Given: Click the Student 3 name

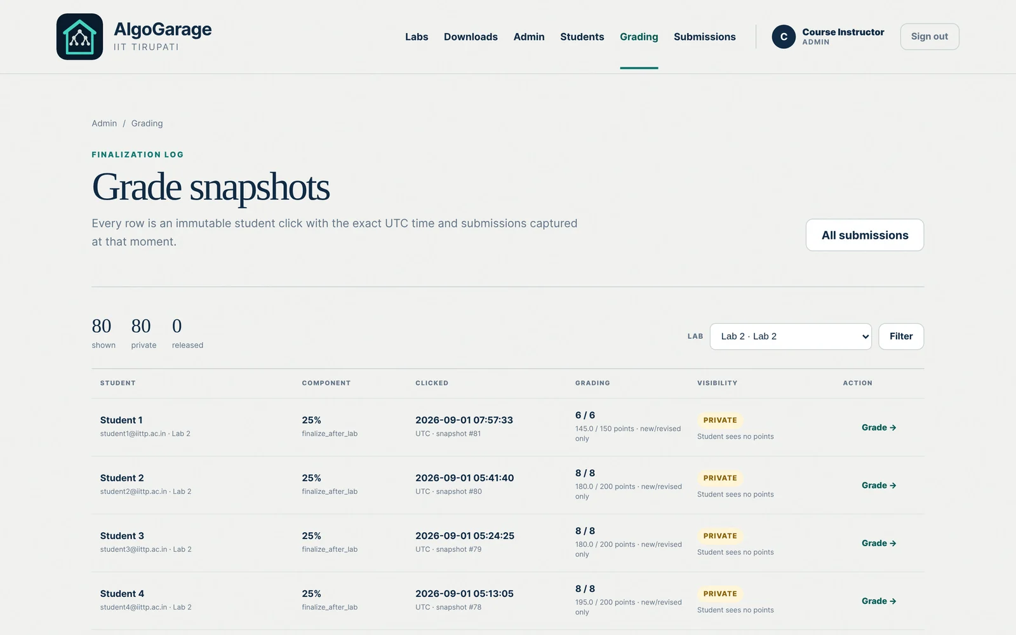Looking at the screenshot, I should point(122,535).
